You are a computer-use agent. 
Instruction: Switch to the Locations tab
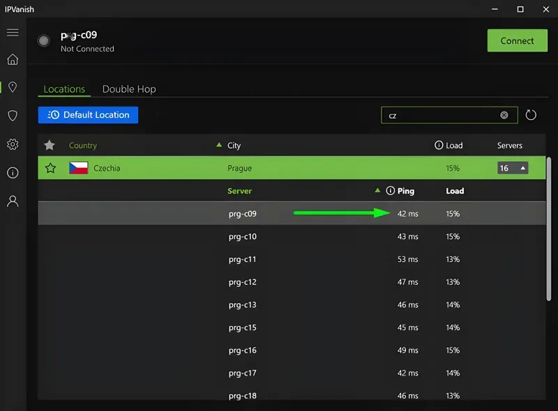(64, 89)
